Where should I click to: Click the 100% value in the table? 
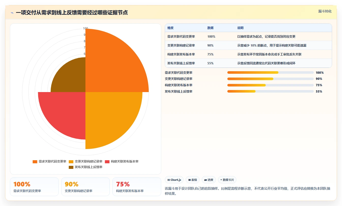click(x=211, y=37)
